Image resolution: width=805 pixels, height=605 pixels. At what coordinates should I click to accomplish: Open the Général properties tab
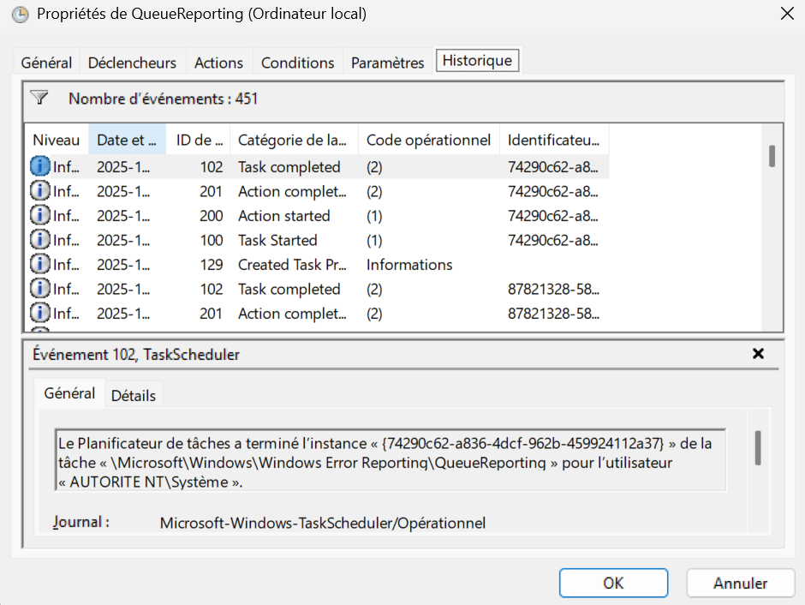coord(46,63)
